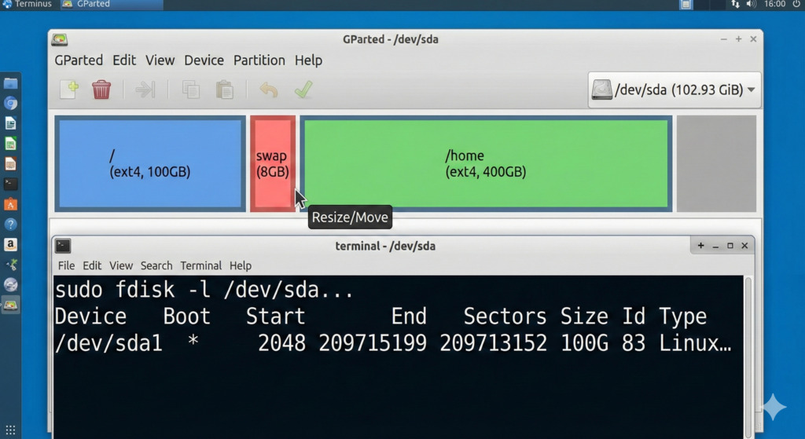Click the 16:00 clock in the panel
Image resolution: width=805 pixels, height=439 pixels.
pyautogui.click(x=774, y=4)
